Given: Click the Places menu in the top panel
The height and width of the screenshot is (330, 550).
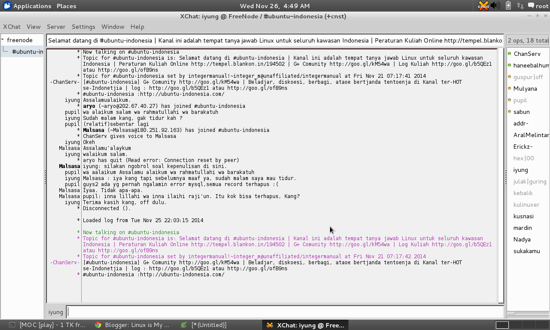Looking at the screenshot, I should pyautogui.click(x=66, y=6).
